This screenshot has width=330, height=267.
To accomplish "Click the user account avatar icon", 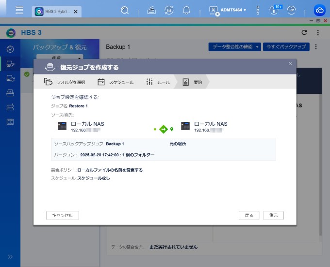I will [x=214, y=11].
